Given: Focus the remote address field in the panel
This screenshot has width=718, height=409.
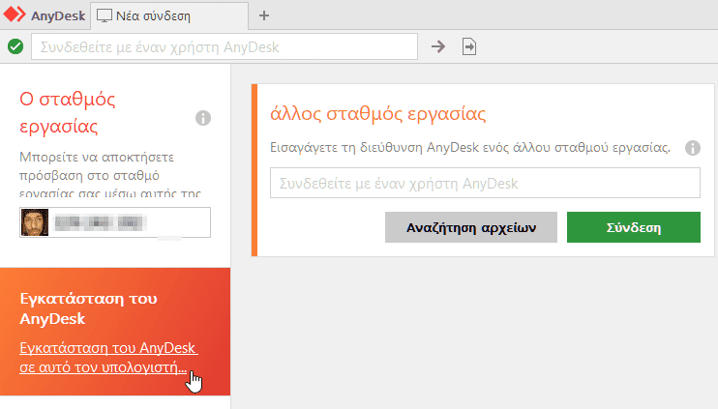Looking at the screenshot, I should click(485, 183).
